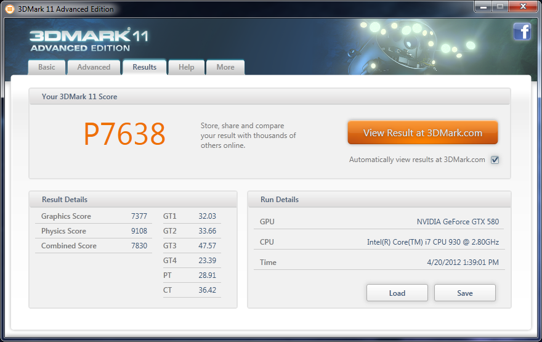Load a saved result file
542x342 pixels.
[x=397, y=293]
